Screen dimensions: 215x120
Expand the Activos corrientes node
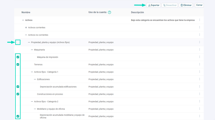pyautogui.click(x=26, y=28)
